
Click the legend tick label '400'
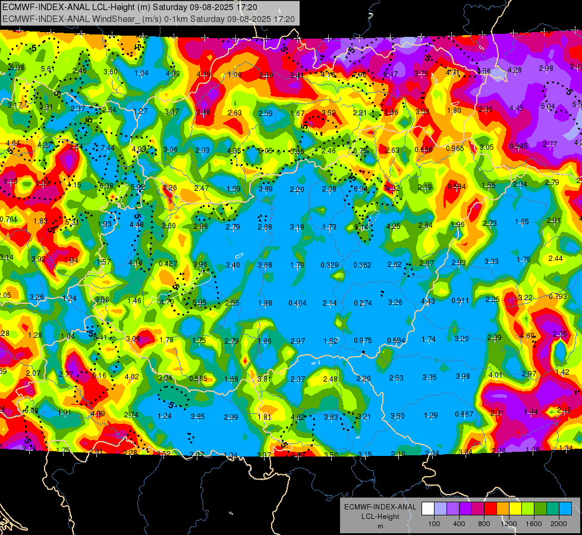coord(459,524)
